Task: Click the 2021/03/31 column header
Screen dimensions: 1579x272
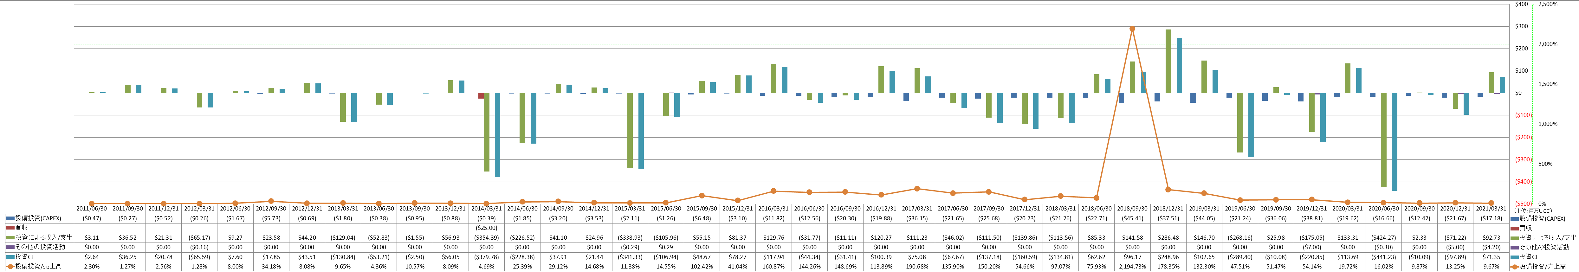Action: click(1491, 209)
